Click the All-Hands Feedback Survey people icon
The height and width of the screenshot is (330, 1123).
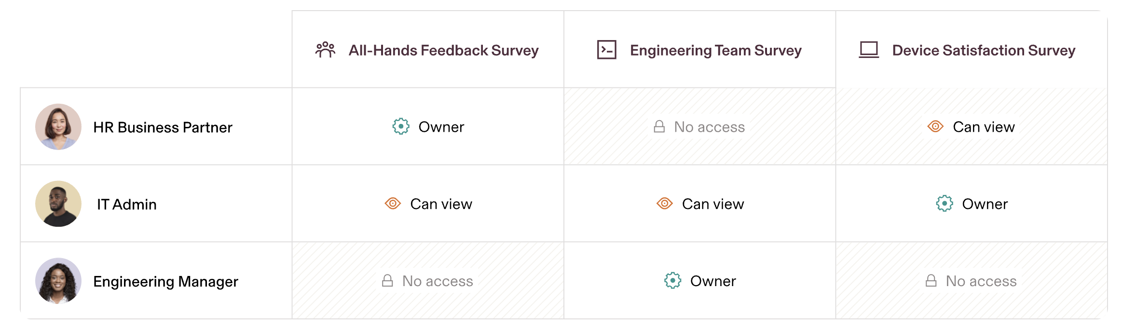325,50
